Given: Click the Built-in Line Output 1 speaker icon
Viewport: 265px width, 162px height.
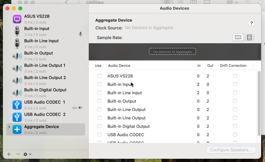Looking at the screenshot, I should click(x=17, y=68).
